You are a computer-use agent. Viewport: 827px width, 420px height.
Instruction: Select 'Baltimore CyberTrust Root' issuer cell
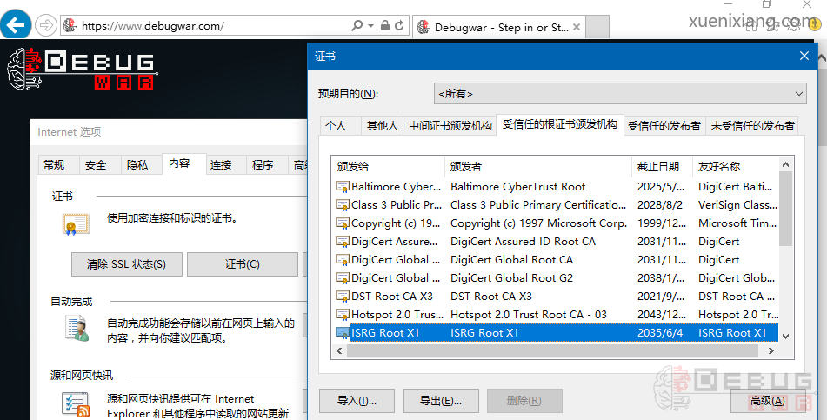[x=518, y=187]
